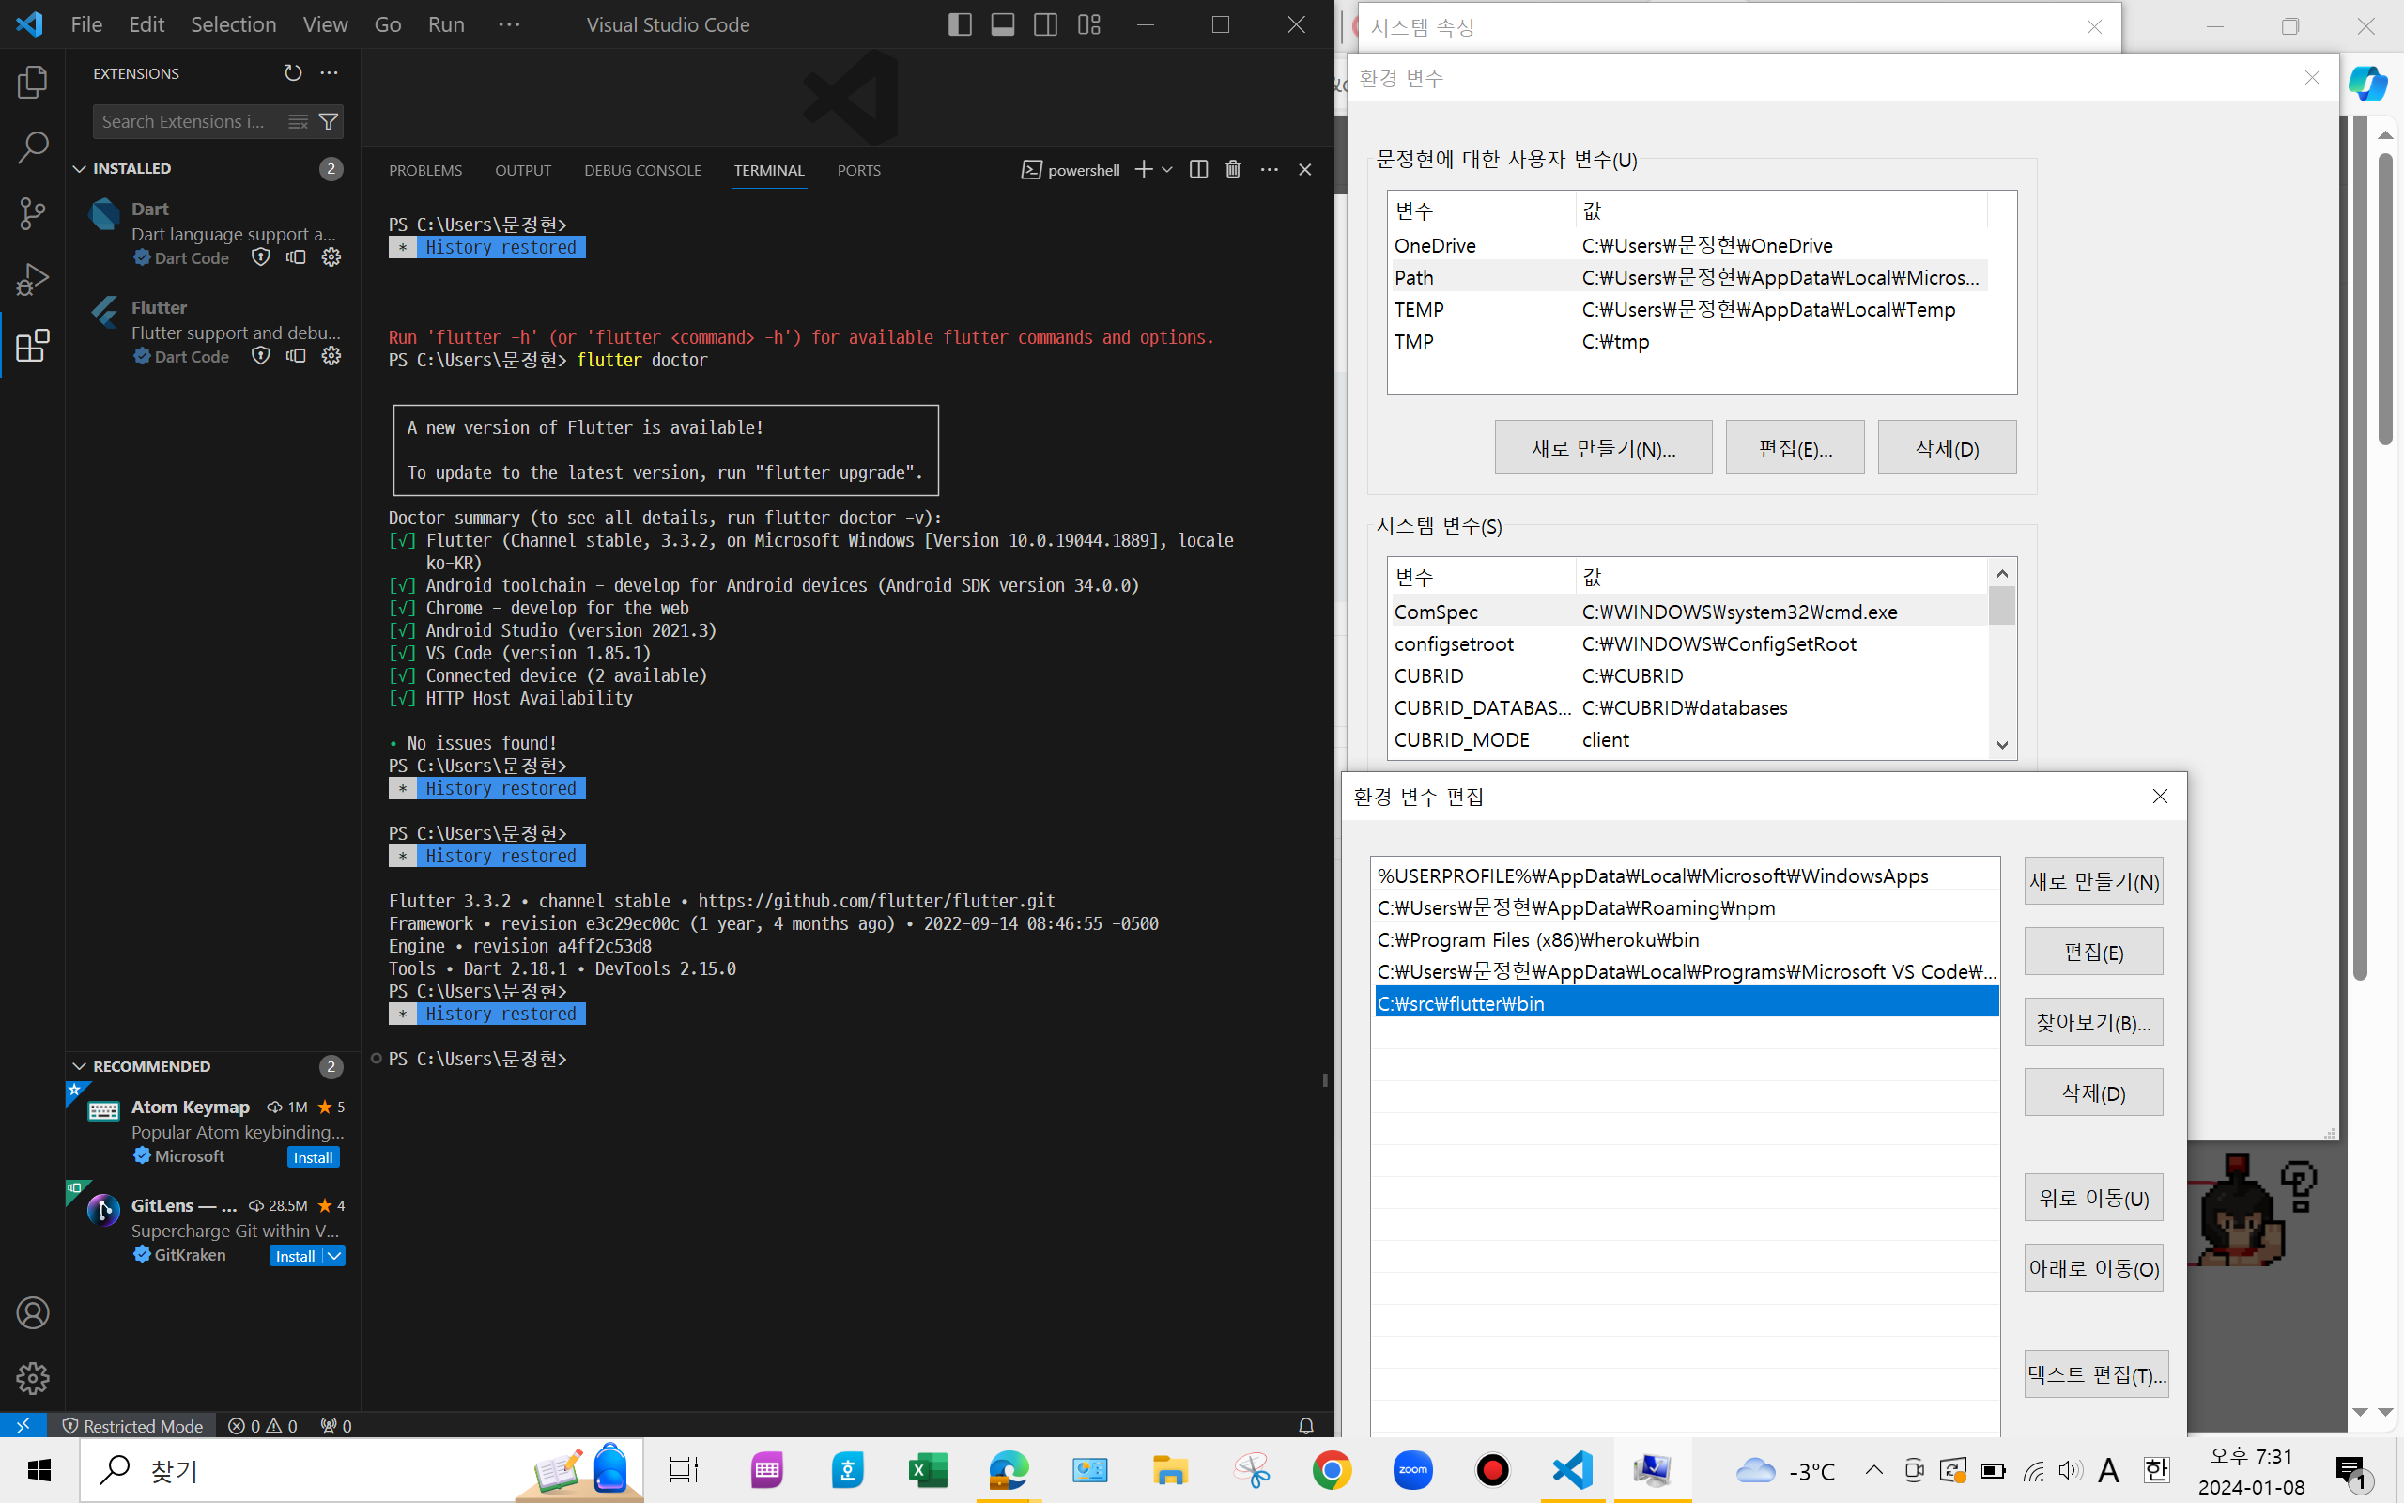
Task: Open the File menu
Action: (x=86, y=24)
